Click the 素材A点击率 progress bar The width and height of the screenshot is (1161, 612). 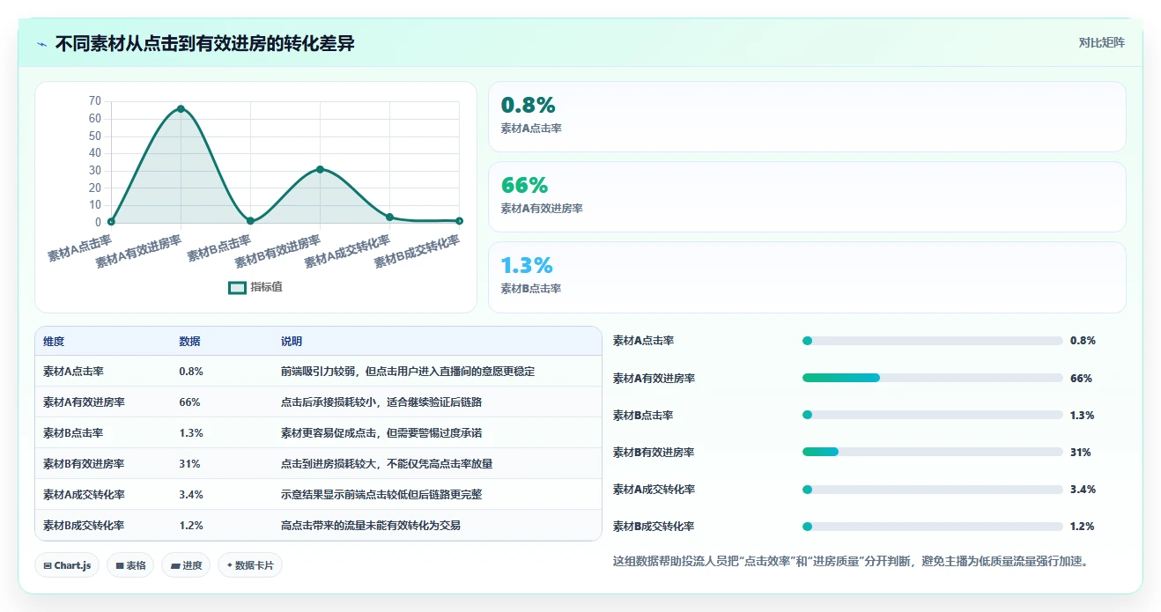932,341
